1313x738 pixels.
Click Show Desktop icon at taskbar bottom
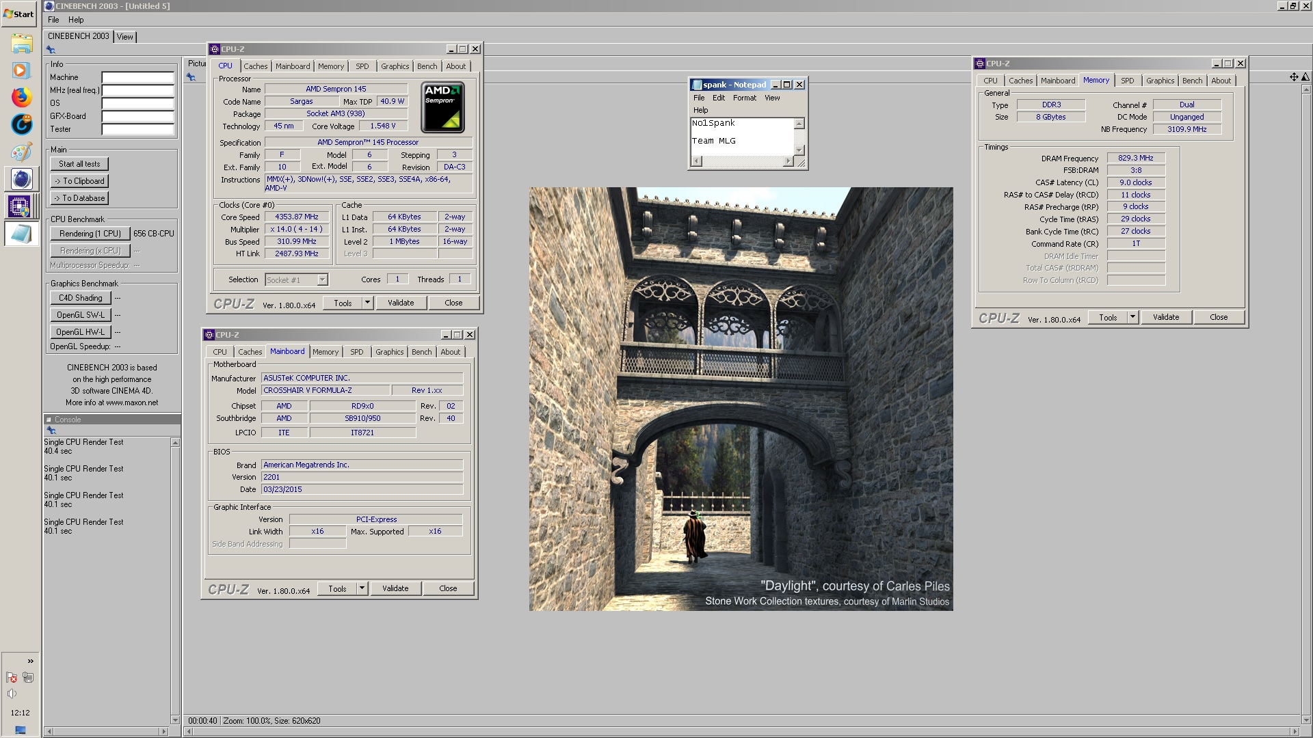pyautogui.click(x=21, y=730)
